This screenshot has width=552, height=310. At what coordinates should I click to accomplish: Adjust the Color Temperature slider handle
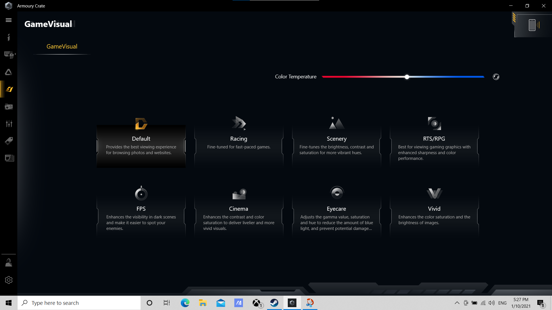coord(407,77)
